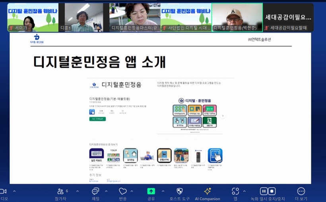Click the 동작연습 two-hands tile in the screenshot grid

pyautogui.click(x=180, y=122)
